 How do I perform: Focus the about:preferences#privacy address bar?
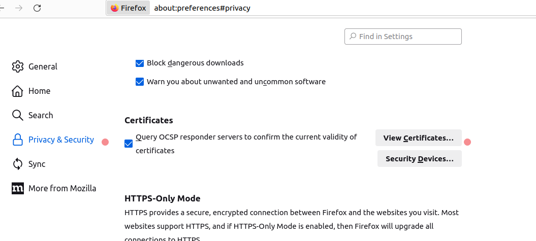click(x=305, y=8)
